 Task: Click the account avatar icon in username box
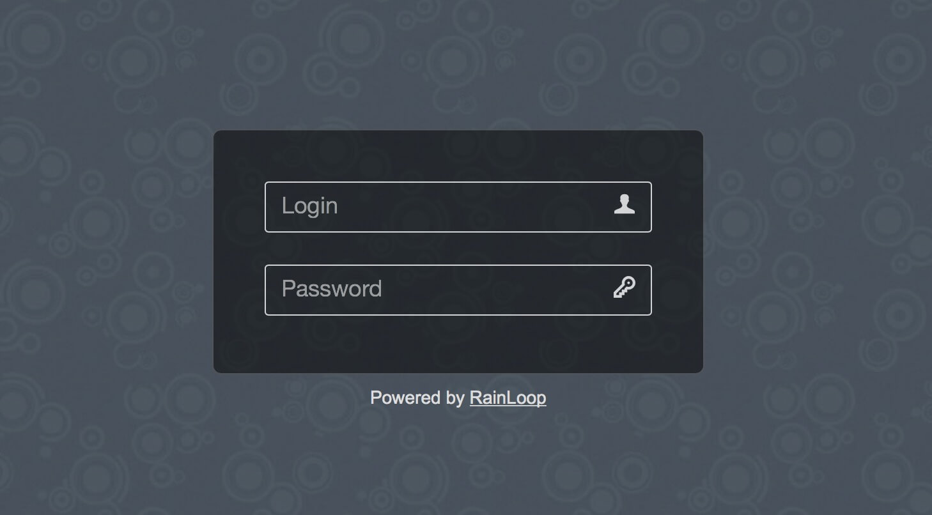pos(625,204)
